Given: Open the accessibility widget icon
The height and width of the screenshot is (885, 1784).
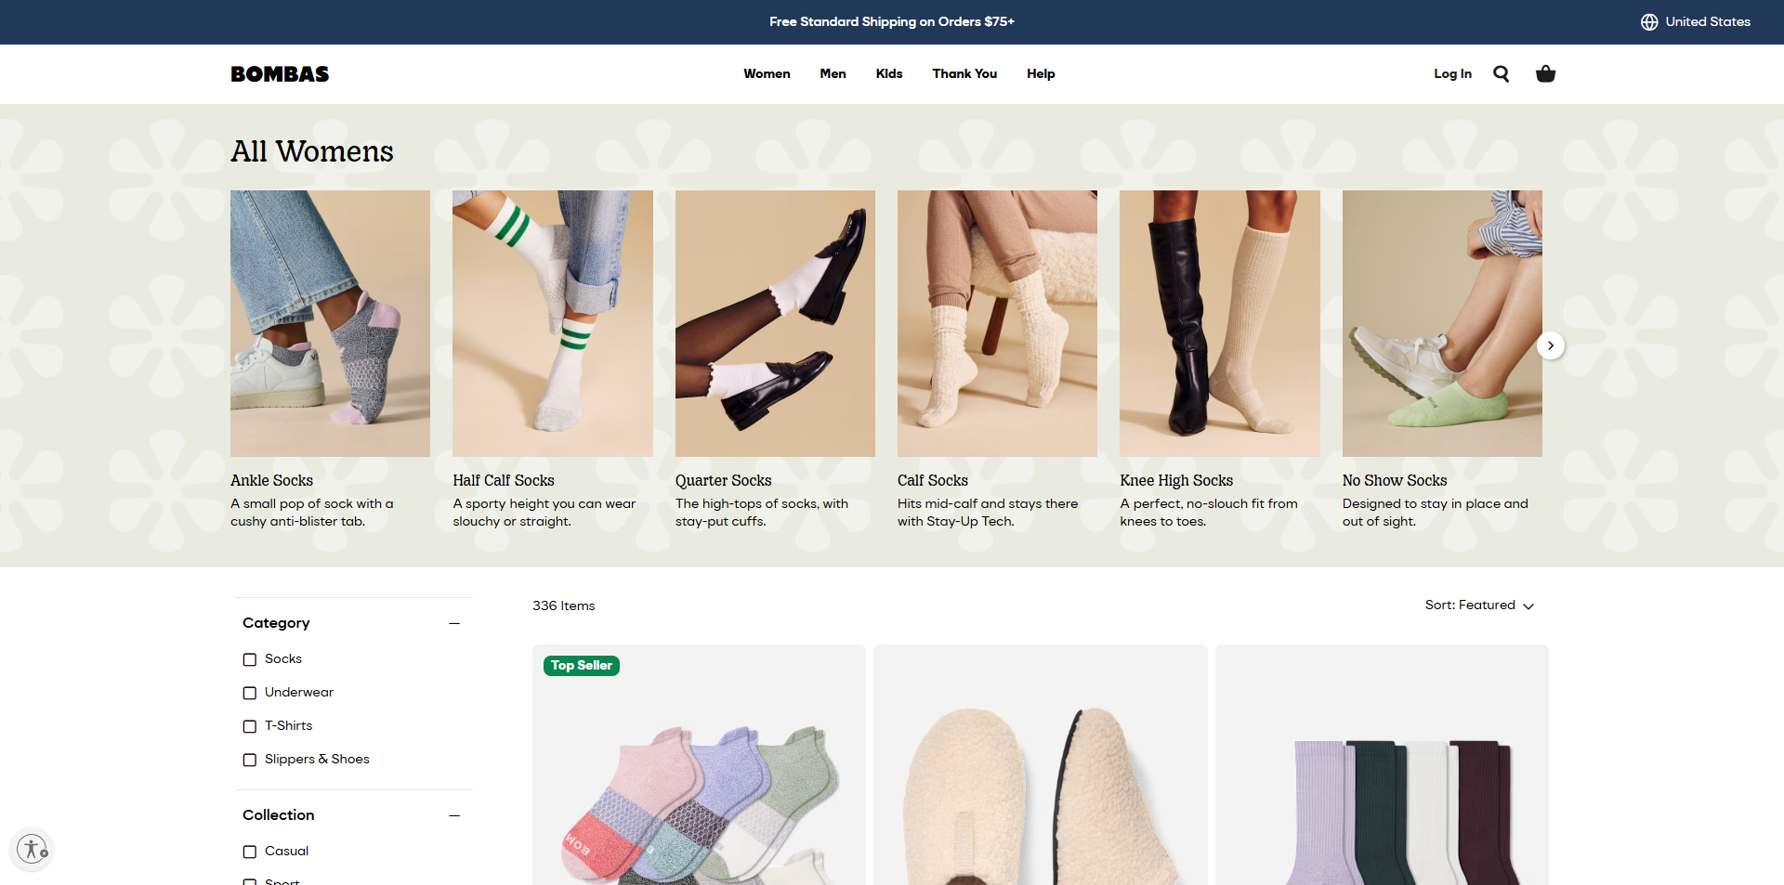Looking at the screenshot, I should pos(32,849).
